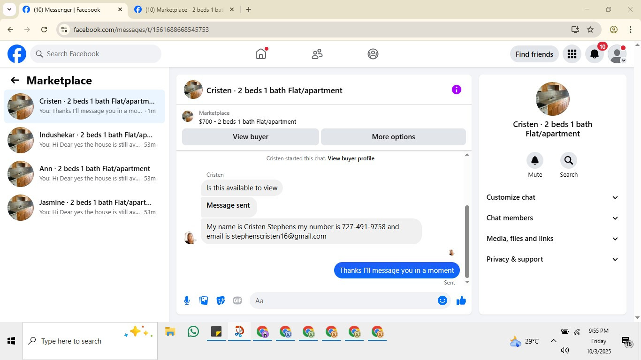
Task: Bookmark this page with the star
Action: coord(590,30)
